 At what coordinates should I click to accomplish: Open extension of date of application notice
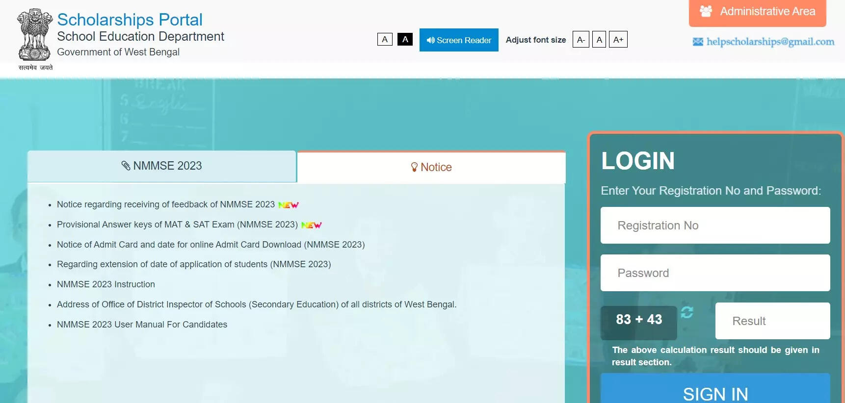(x=194, y=264)
